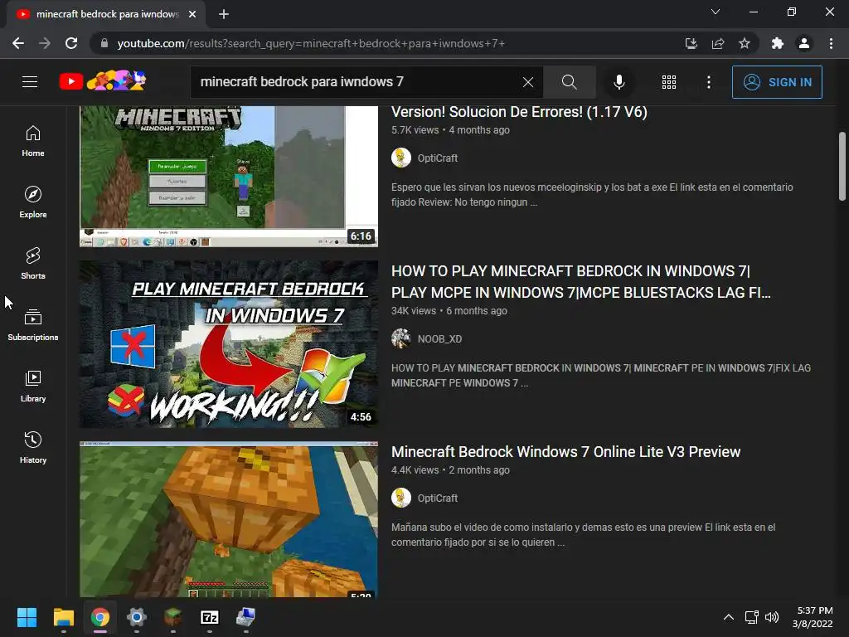
Task: Open History in the sidebar
Action: tap(33, 447)
